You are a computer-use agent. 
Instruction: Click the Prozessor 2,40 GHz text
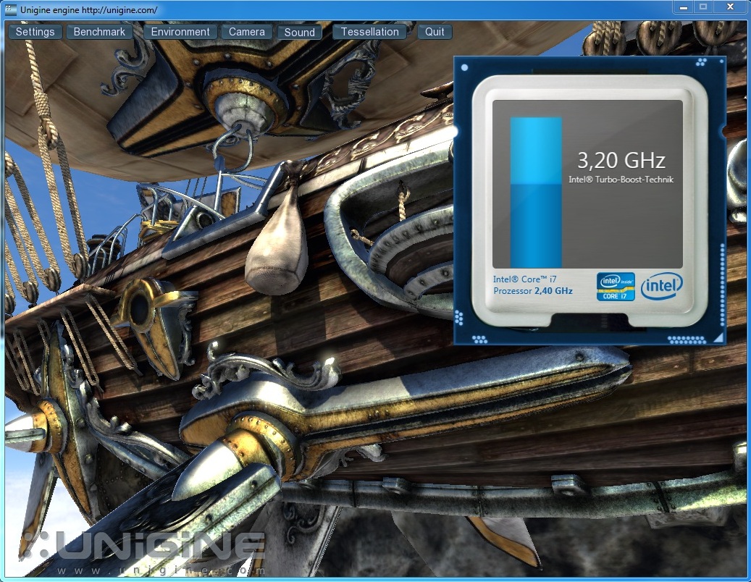coord(533,290)
